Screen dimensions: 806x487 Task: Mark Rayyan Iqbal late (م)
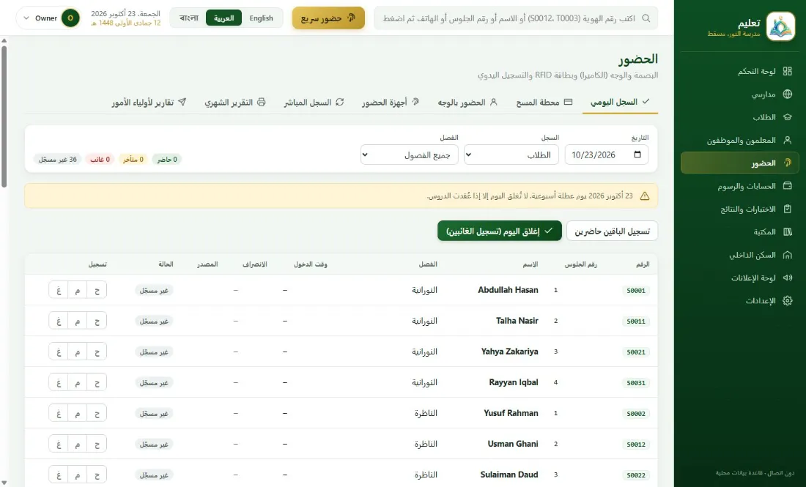tap(78, 383)
